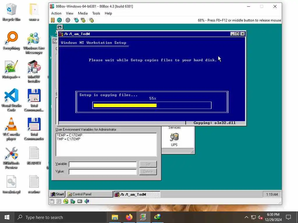Image resolution: width=298 pixels, height=223 pixels.
Task: Click the NT taskbar clock showing 1:19 AM
Action: coord(272,194)
